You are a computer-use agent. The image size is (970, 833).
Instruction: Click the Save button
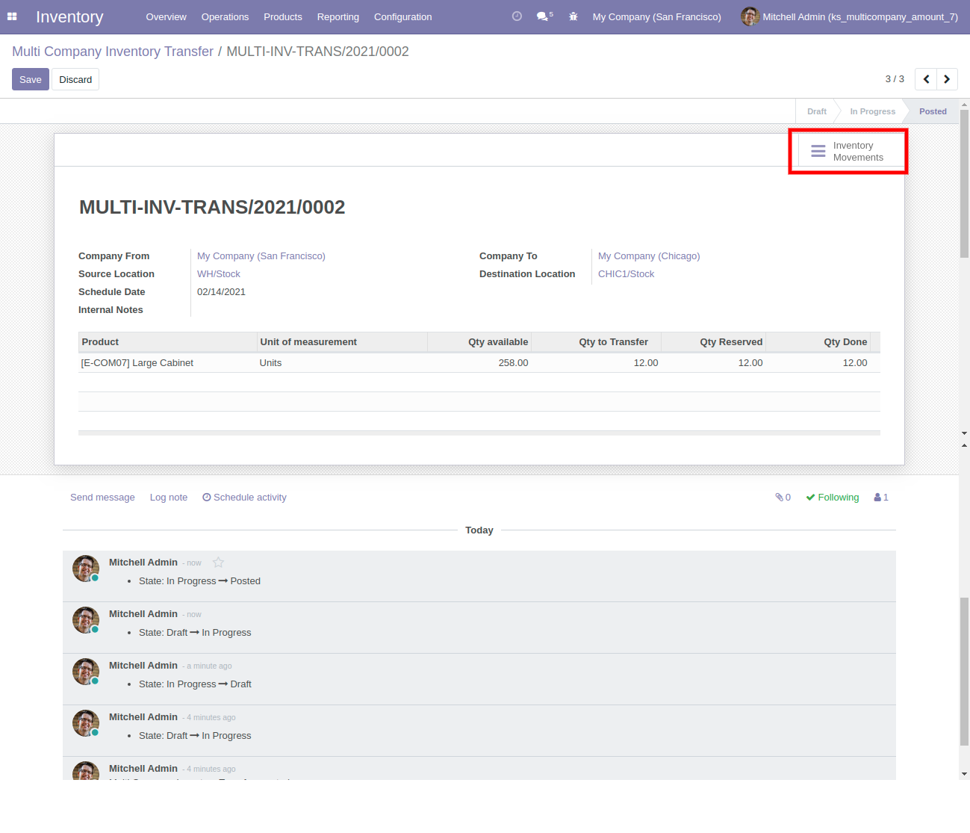tap(31, 79)
